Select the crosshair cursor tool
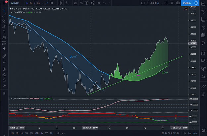 pyautogui.click(x=4, y=10)
